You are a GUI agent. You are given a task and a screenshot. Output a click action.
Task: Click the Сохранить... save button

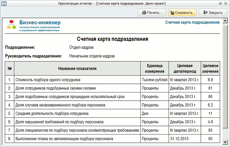pyautogui.click(x=182, y=12)
